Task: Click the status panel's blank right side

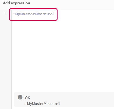Action: tap(87, 99)
